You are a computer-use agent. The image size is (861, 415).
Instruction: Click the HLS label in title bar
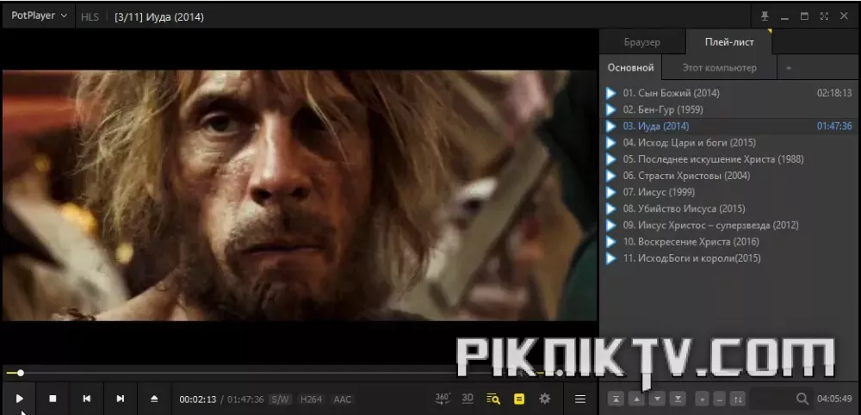(x=90, y=17)
